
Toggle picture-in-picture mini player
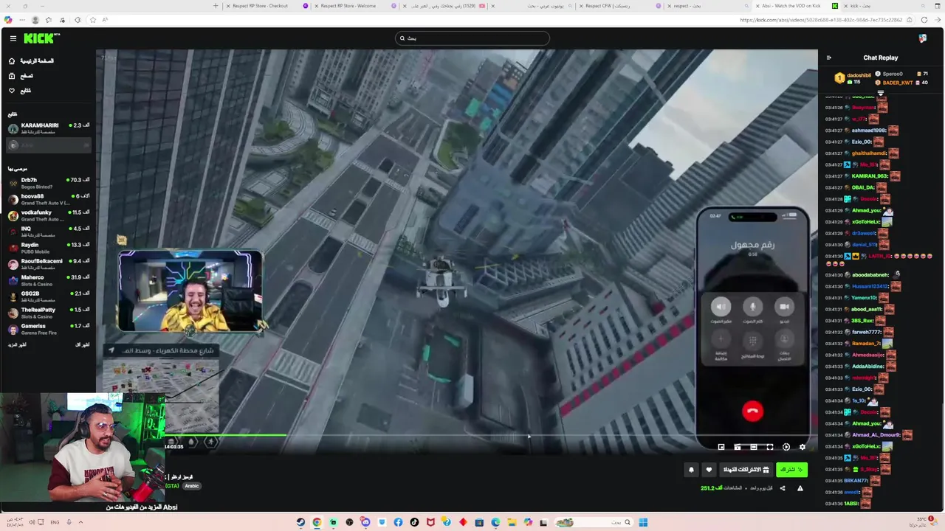[x=721, y=447]
